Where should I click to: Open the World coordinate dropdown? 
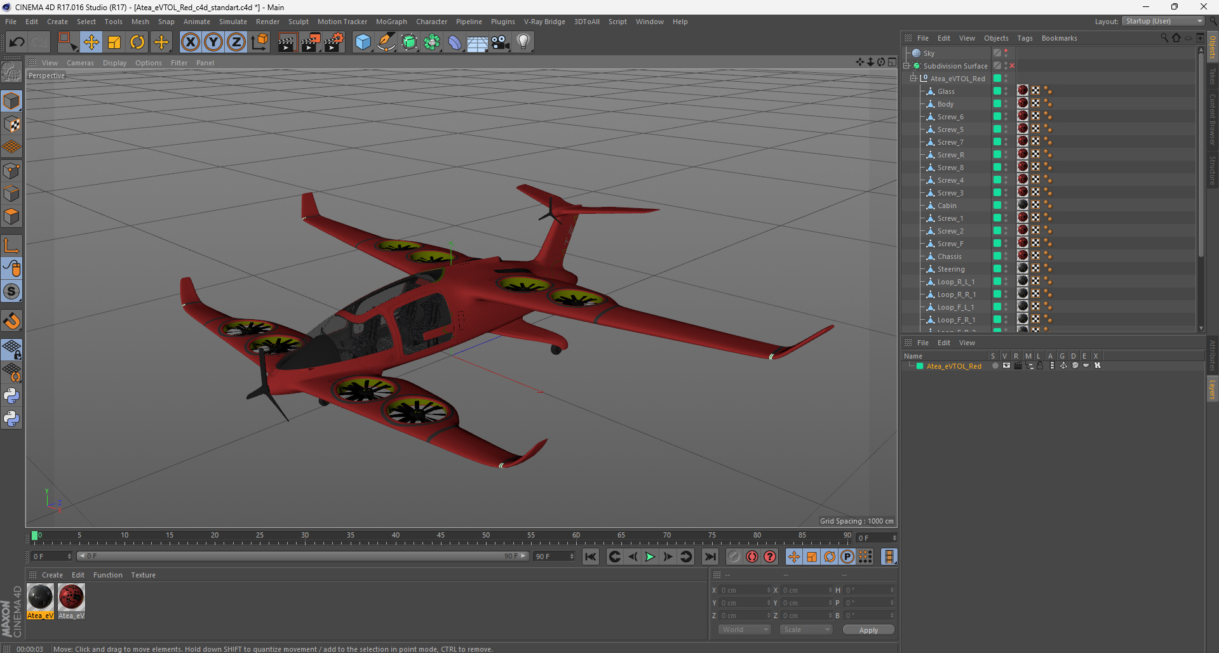[744, 630]
